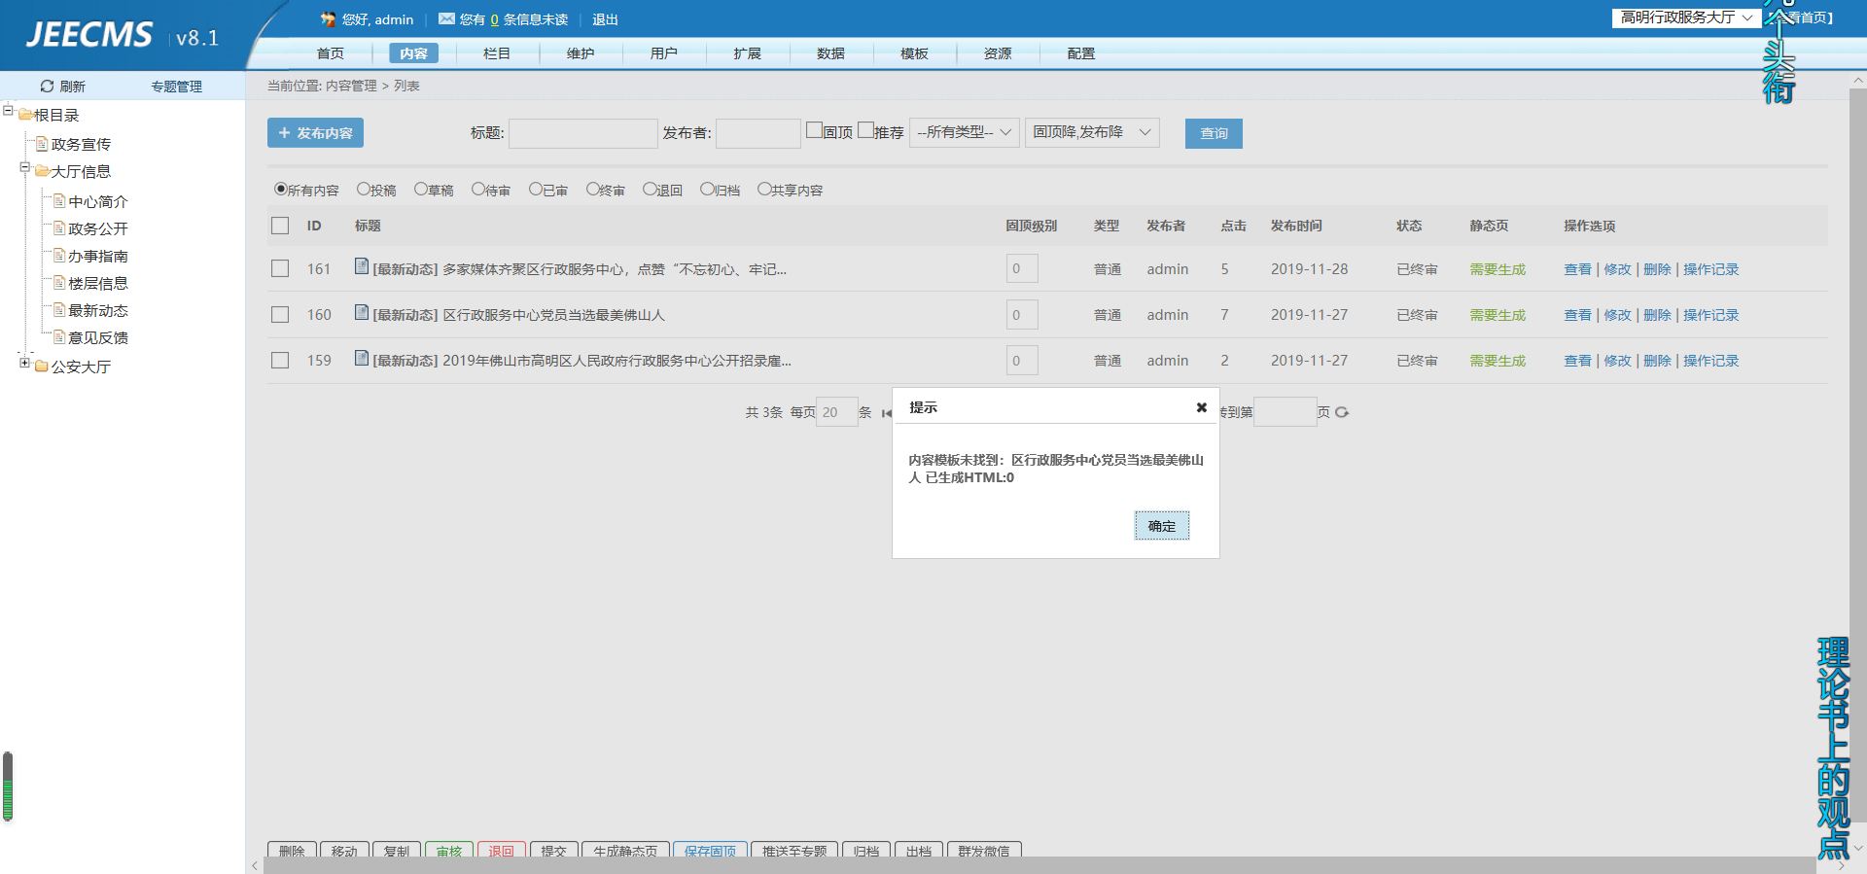Select the 草稿 radio button
Image resolution: width=1867 pixels, height=874 pixels.
pyautogui.click(x=421, y=190)
